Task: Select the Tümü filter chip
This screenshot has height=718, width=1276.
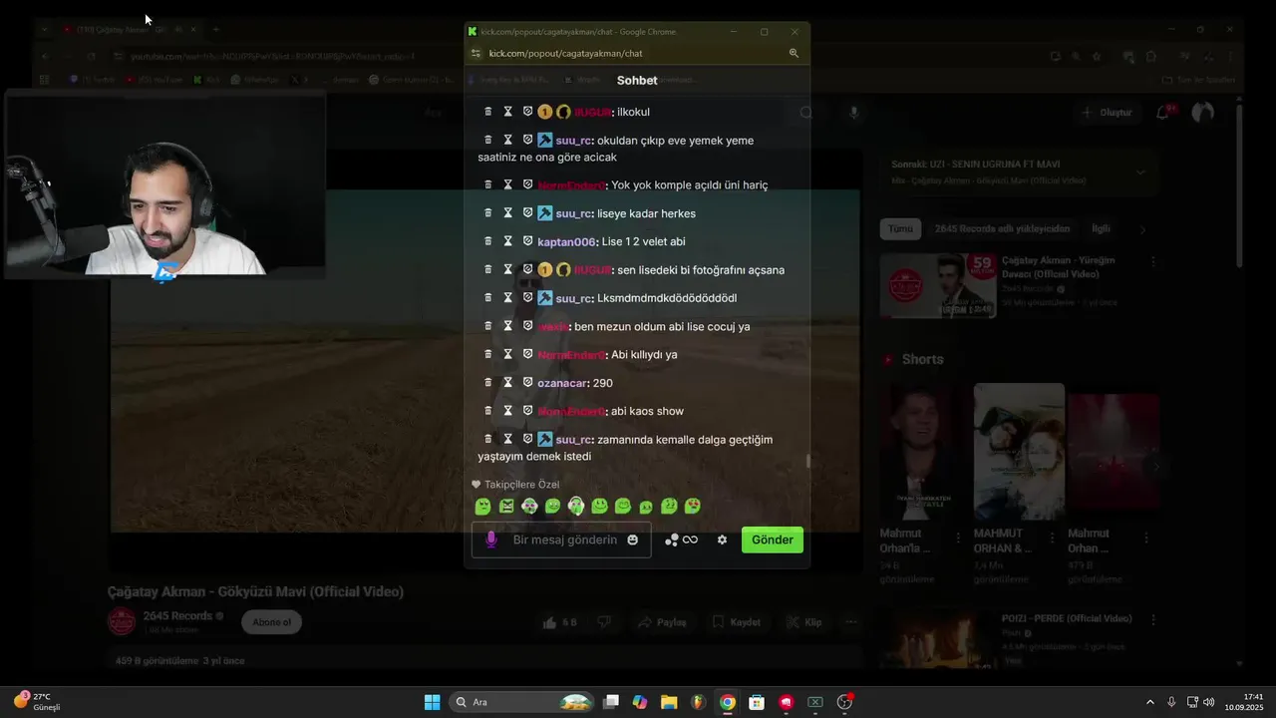Action: click(900, 229)
